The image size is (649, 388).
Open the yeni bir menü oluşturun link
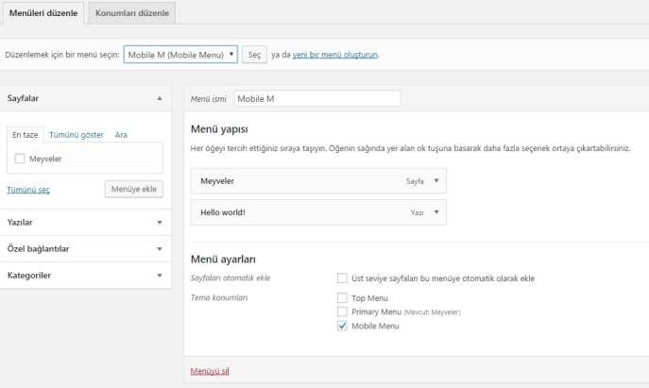(x=335, y=55)
